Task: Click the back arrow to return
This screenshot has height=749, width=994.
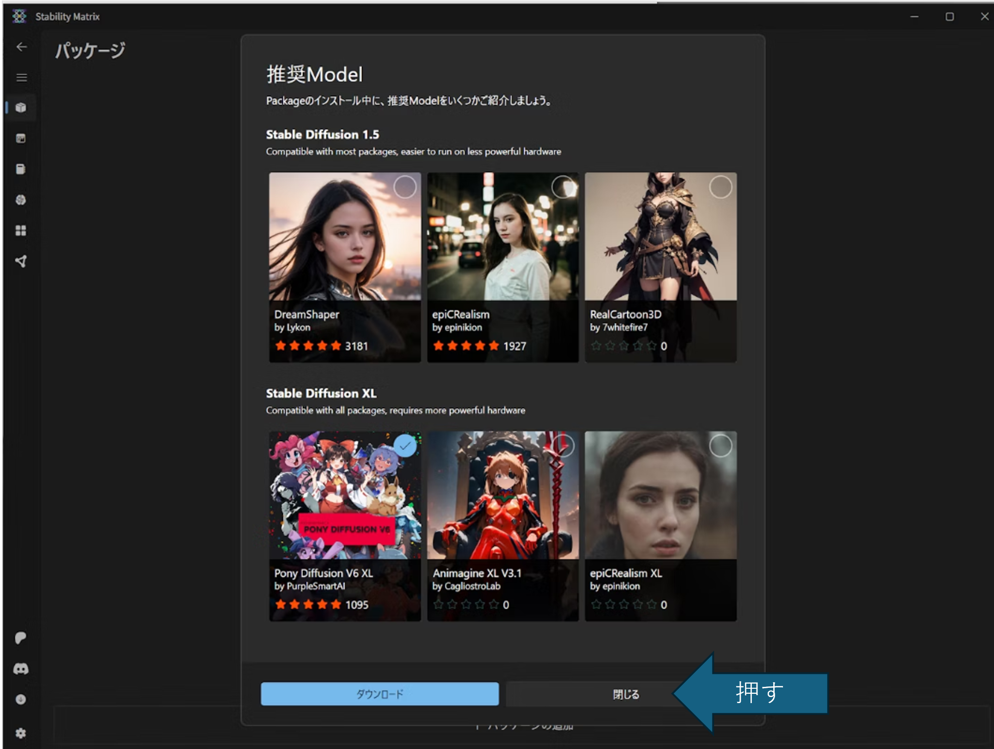Action: click(21, 46)
